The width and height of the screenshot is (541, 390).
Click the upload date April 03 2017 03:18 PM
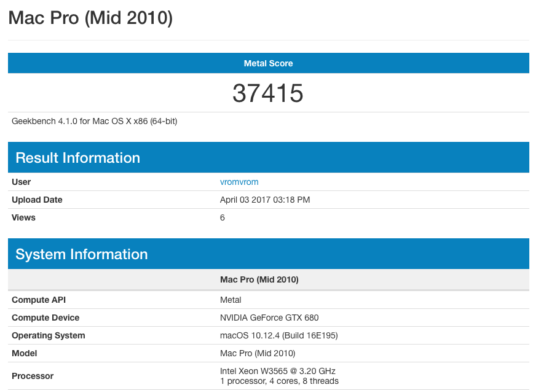click(265, 200)
